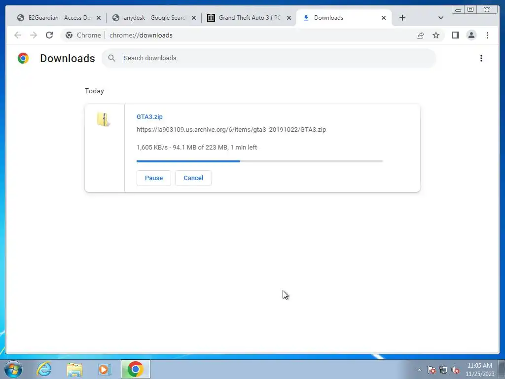505x379 pixels.
Task: Open the Action Center flag icon
Action: click(x=431, y=370)
